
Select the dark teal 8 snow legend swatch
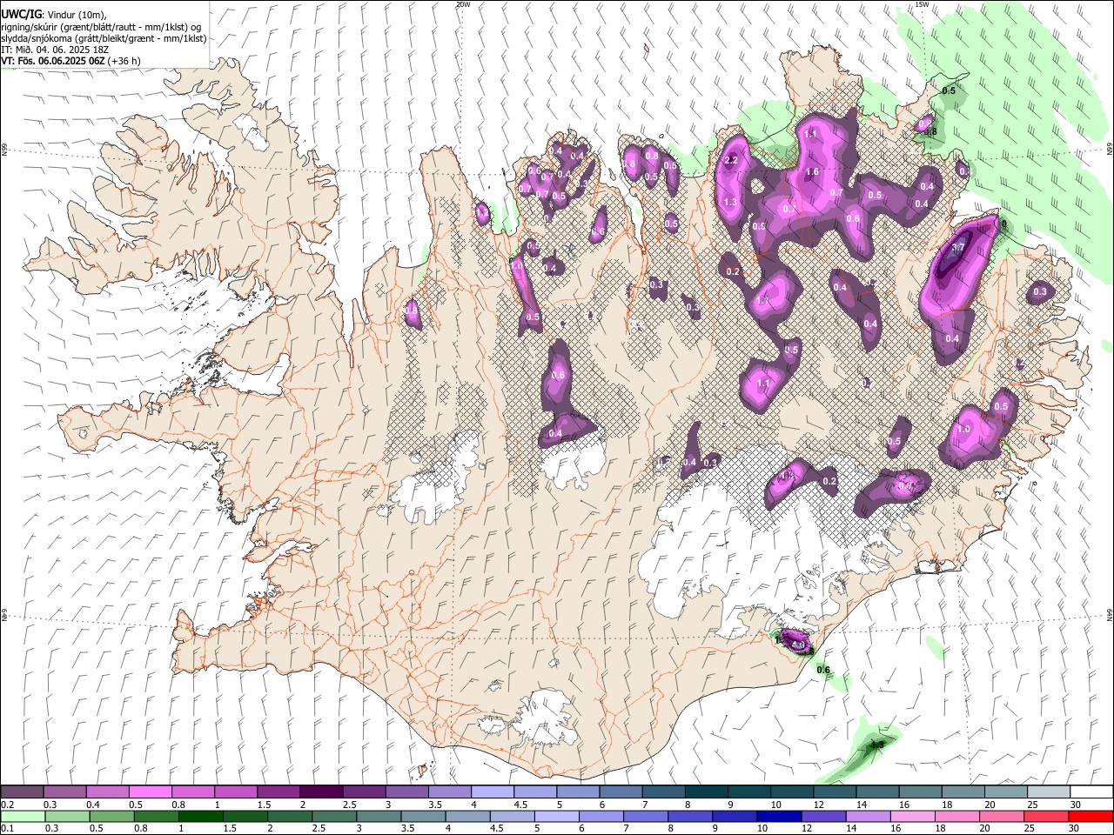point(706,792)
